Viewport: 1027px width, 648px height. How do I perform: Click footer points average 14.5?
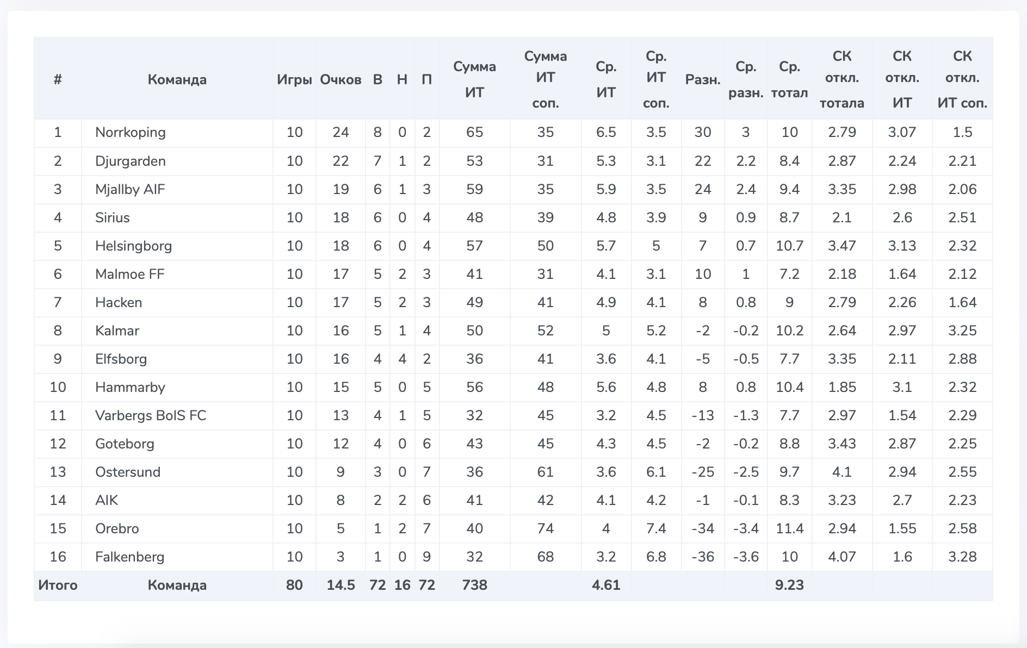point(341,585)
